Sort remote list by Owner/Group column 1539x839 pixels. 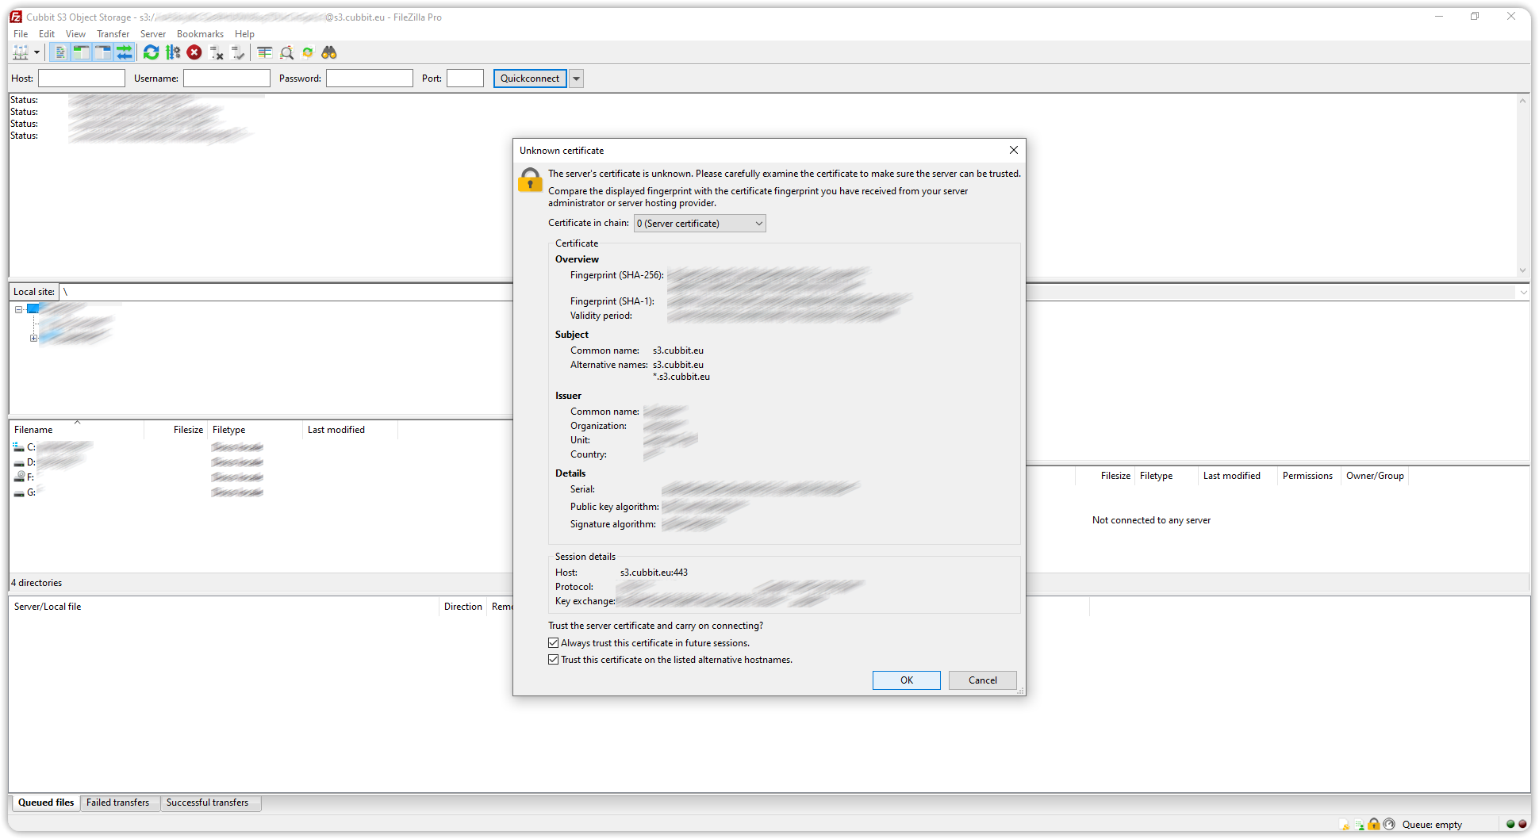point(1375,476)
